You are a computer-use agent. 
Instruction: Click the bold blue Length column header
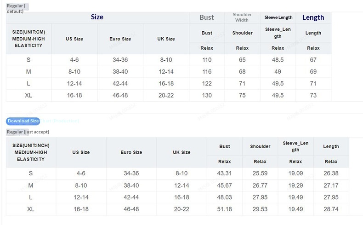coord(313,17)
